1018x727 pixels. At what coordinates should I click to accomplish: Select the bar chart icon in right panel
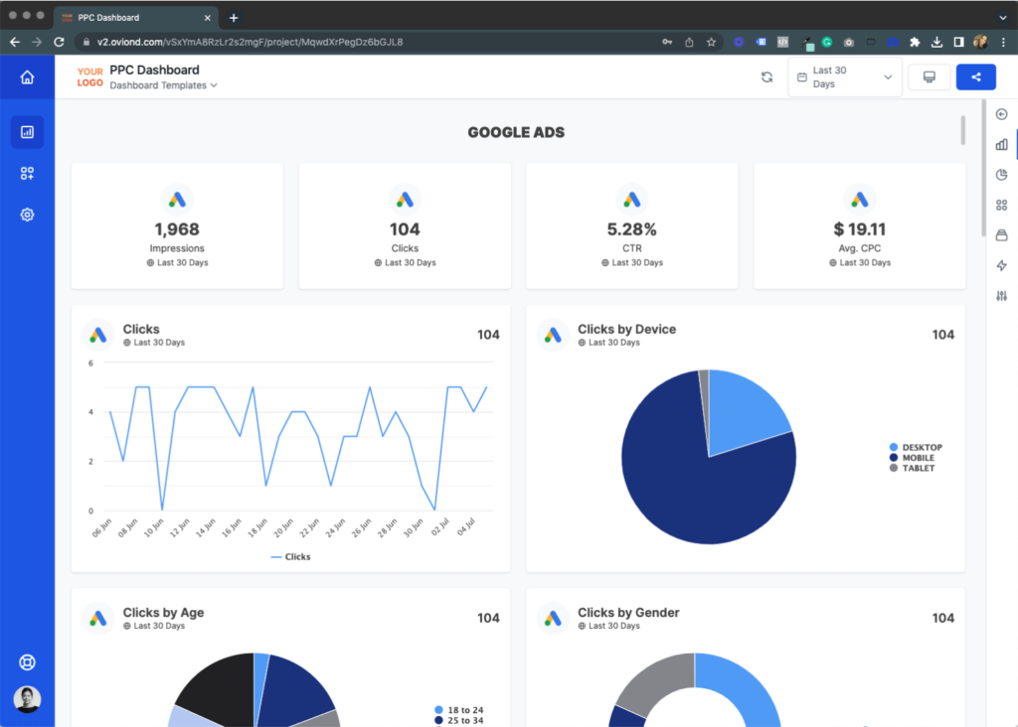pyautogui.click(x=1002, y=144)
